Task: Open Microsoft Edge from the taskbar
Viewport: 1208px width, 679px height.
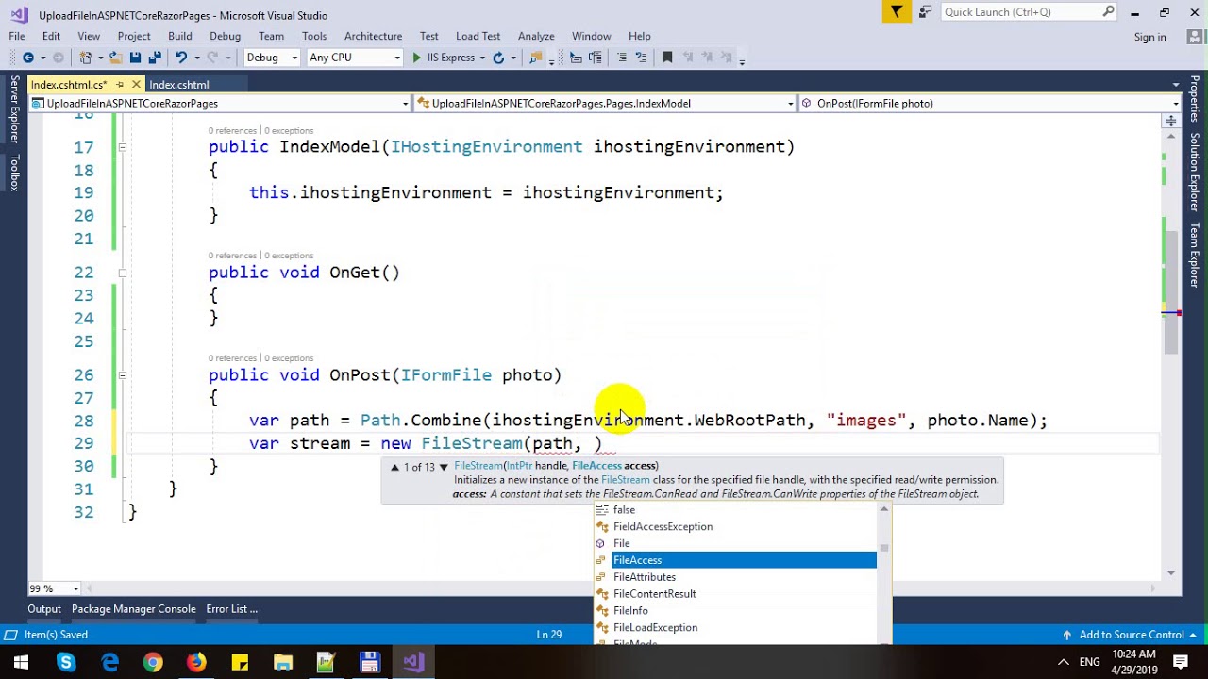Action: [109, 662]
